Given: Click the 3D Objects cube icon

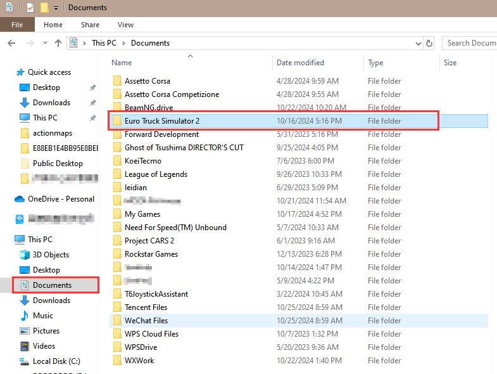Looking at the screenshot, I should point(25,255).
